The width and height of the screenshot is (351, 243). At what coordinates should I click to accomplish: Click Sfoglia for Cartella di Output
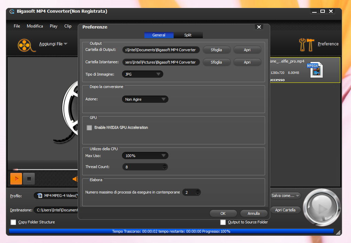216,50
